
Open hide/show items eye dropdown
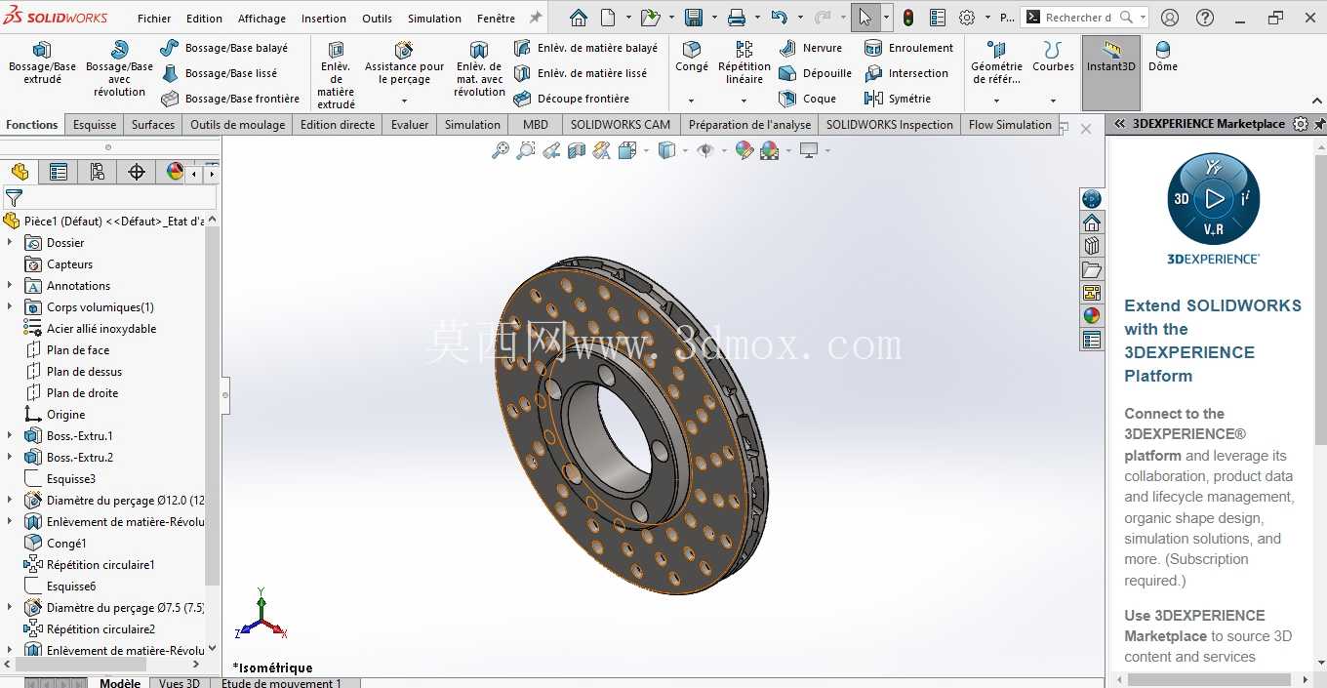pyautogui.click(x=724, y=150)
